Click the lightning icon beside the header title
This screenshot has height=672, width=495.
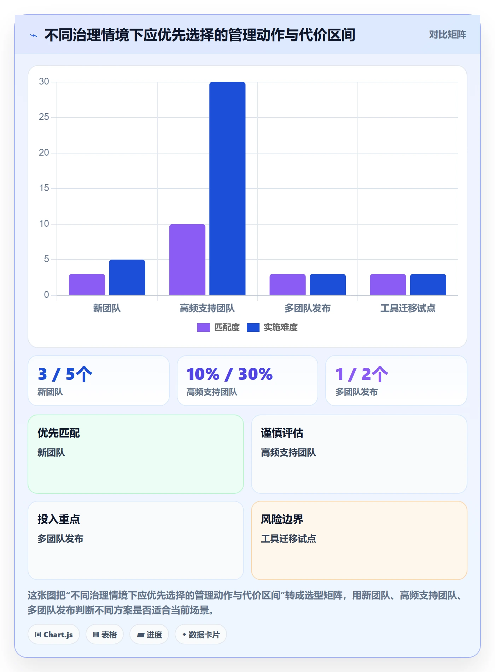[34, 35]
